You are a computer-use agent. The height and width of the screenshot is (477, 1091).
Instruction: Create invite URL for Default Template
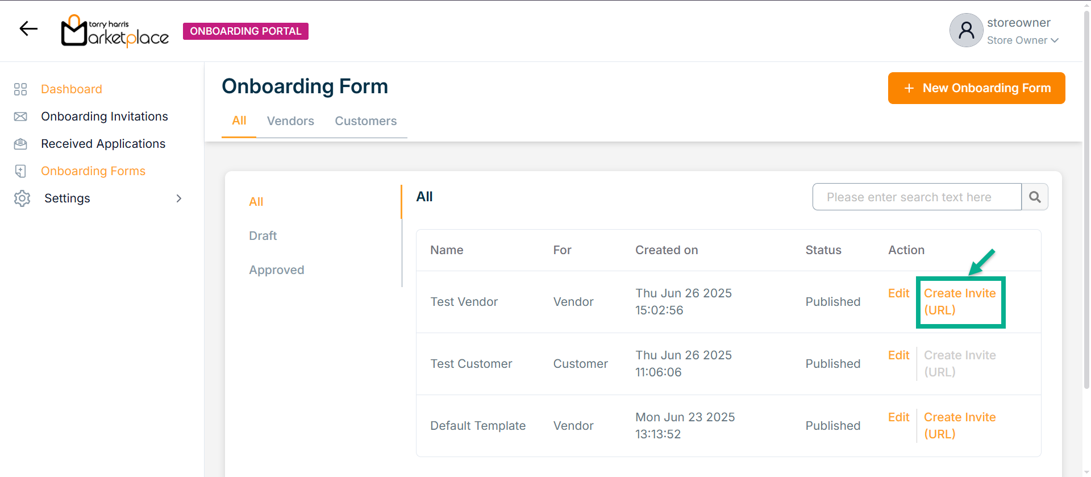click(959, 425)
